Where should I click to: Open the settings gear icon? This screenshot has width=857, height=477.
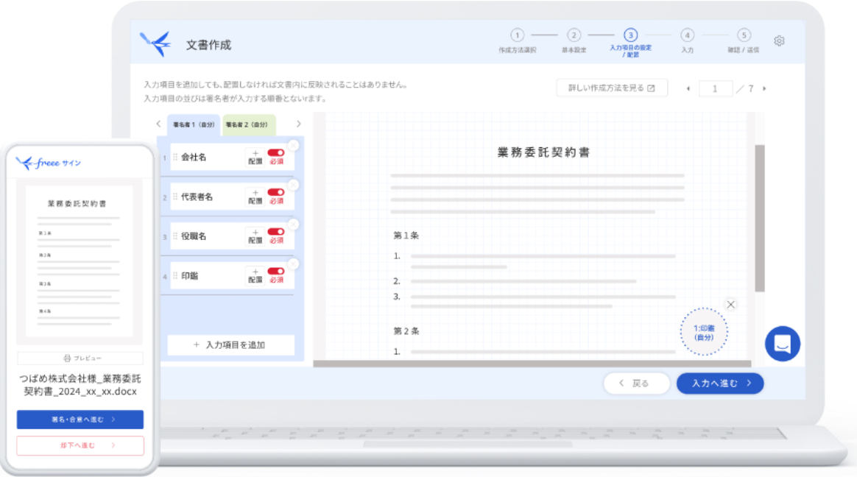point(779,41)
